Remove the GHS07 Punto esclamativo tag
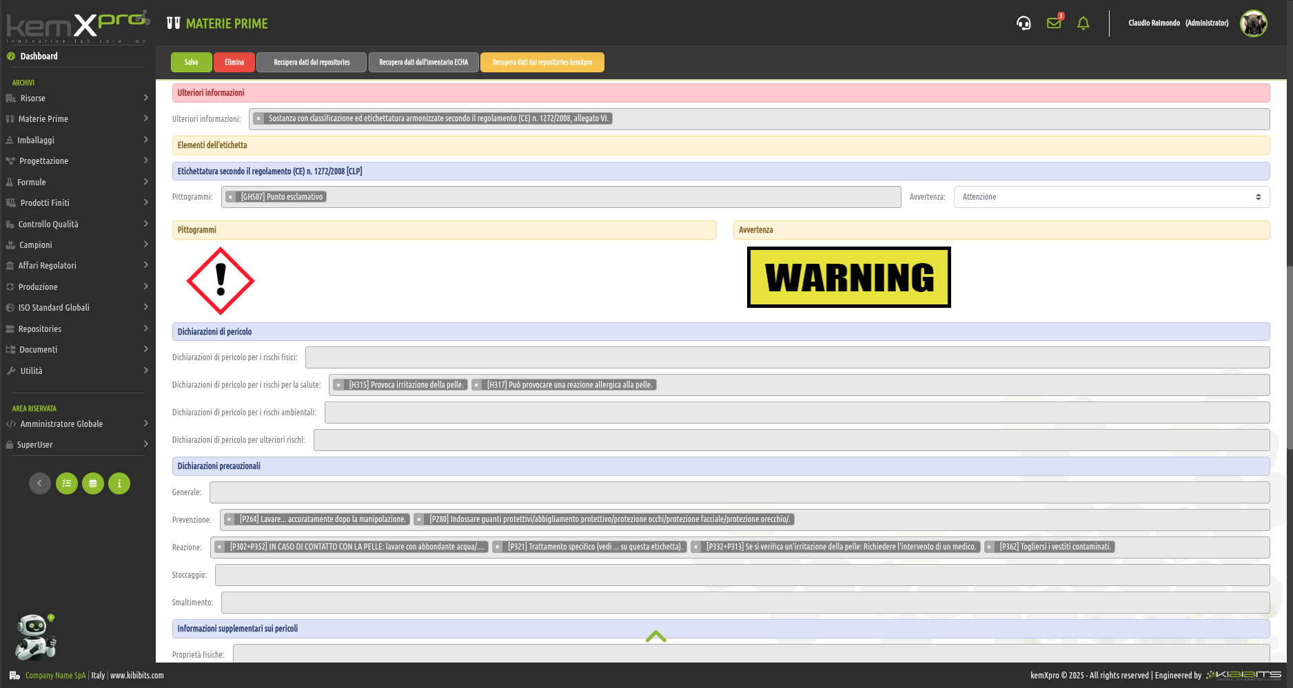 tap(231, 197)
